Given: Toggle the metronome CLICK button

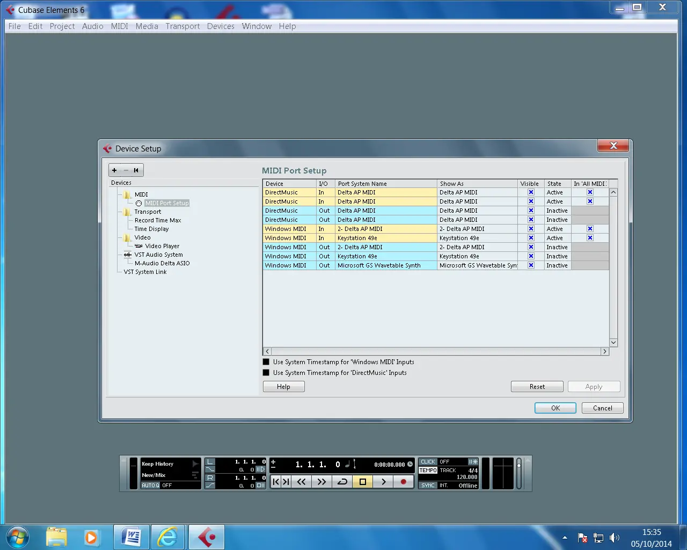Looking at the screenshot, I should click(x=428, y=462).
